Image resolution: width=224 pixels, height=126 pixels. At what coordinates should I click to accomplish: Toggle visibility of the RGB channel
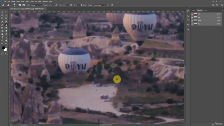[192, 14]
